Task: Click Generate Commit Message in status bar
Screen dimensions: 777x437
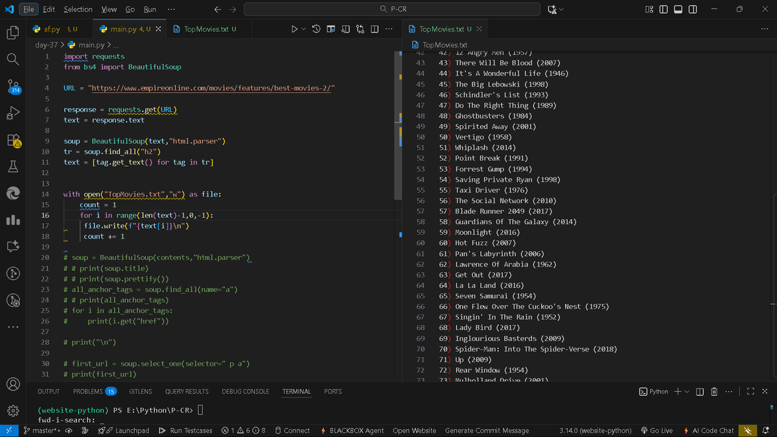Action: click(487, 431)
